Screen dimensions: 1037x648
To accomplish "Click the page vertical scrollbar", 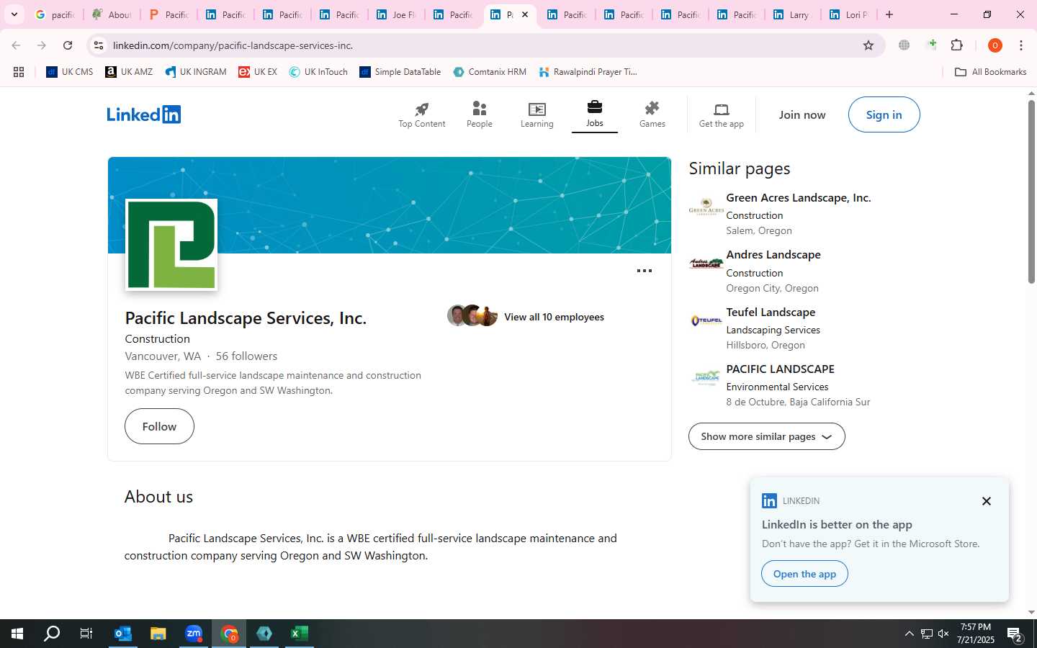I will [x=1031, y=192].
